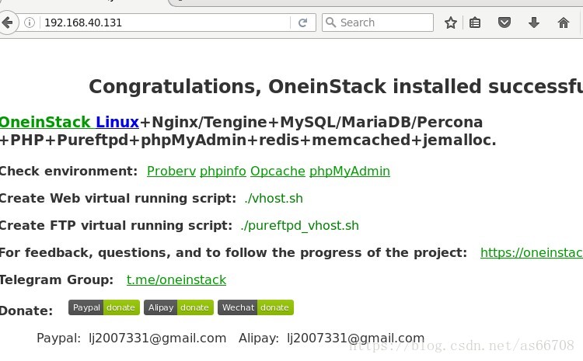Image resolution: width=583 pixels, height=361 pixels.
Task: Open site information icon in address bar
Action: pyautogui.click(x=30, y=23)
